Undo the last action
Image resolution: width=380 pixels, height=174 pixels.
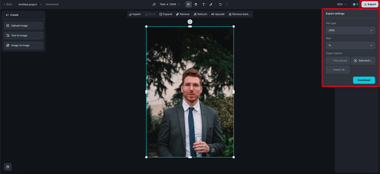click(x=220, y=4)
